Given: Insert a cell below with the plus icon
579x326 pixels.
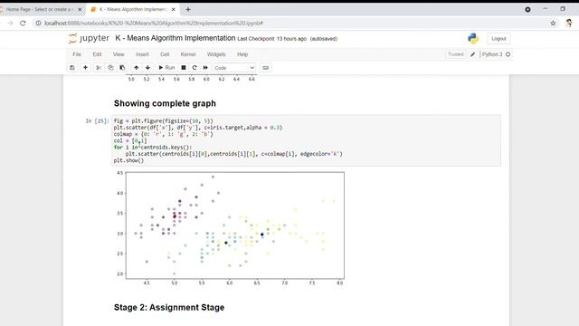Looking at the screenshot, I should point(85,68).
